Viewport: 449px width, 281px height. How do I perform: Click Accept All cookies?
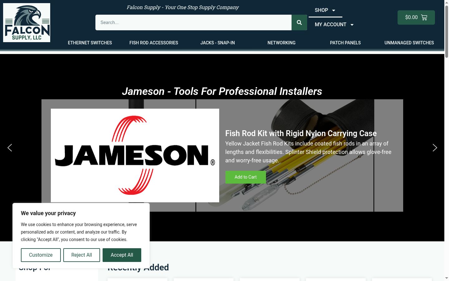pos(122,255)
